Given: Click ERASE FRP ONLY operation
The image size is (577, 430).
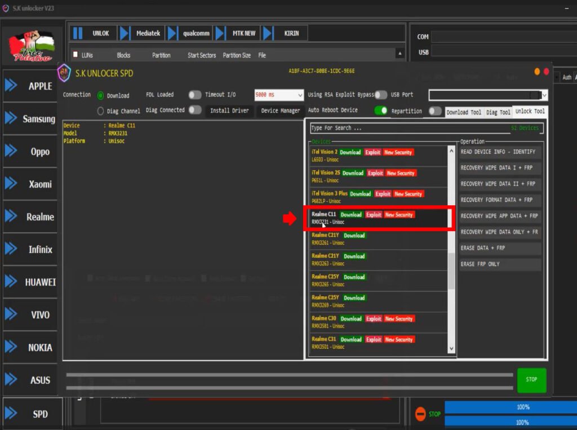Looking at the screenshot, I should point(500,264).
